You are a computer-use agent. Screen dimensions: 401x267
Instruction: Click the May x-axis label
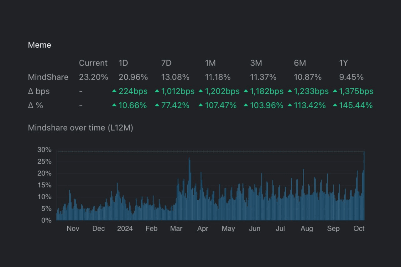228,228
